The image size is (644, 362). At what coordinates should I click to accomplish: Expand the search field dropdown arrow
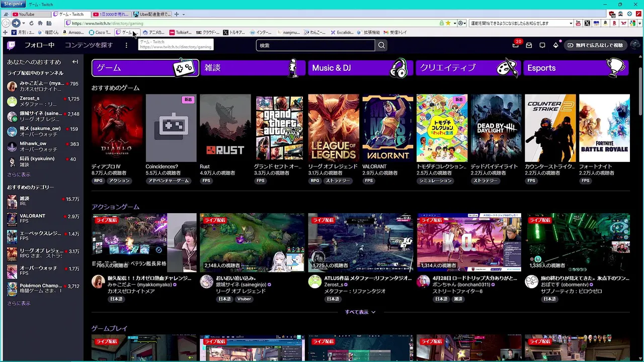[x=571, y=23]
